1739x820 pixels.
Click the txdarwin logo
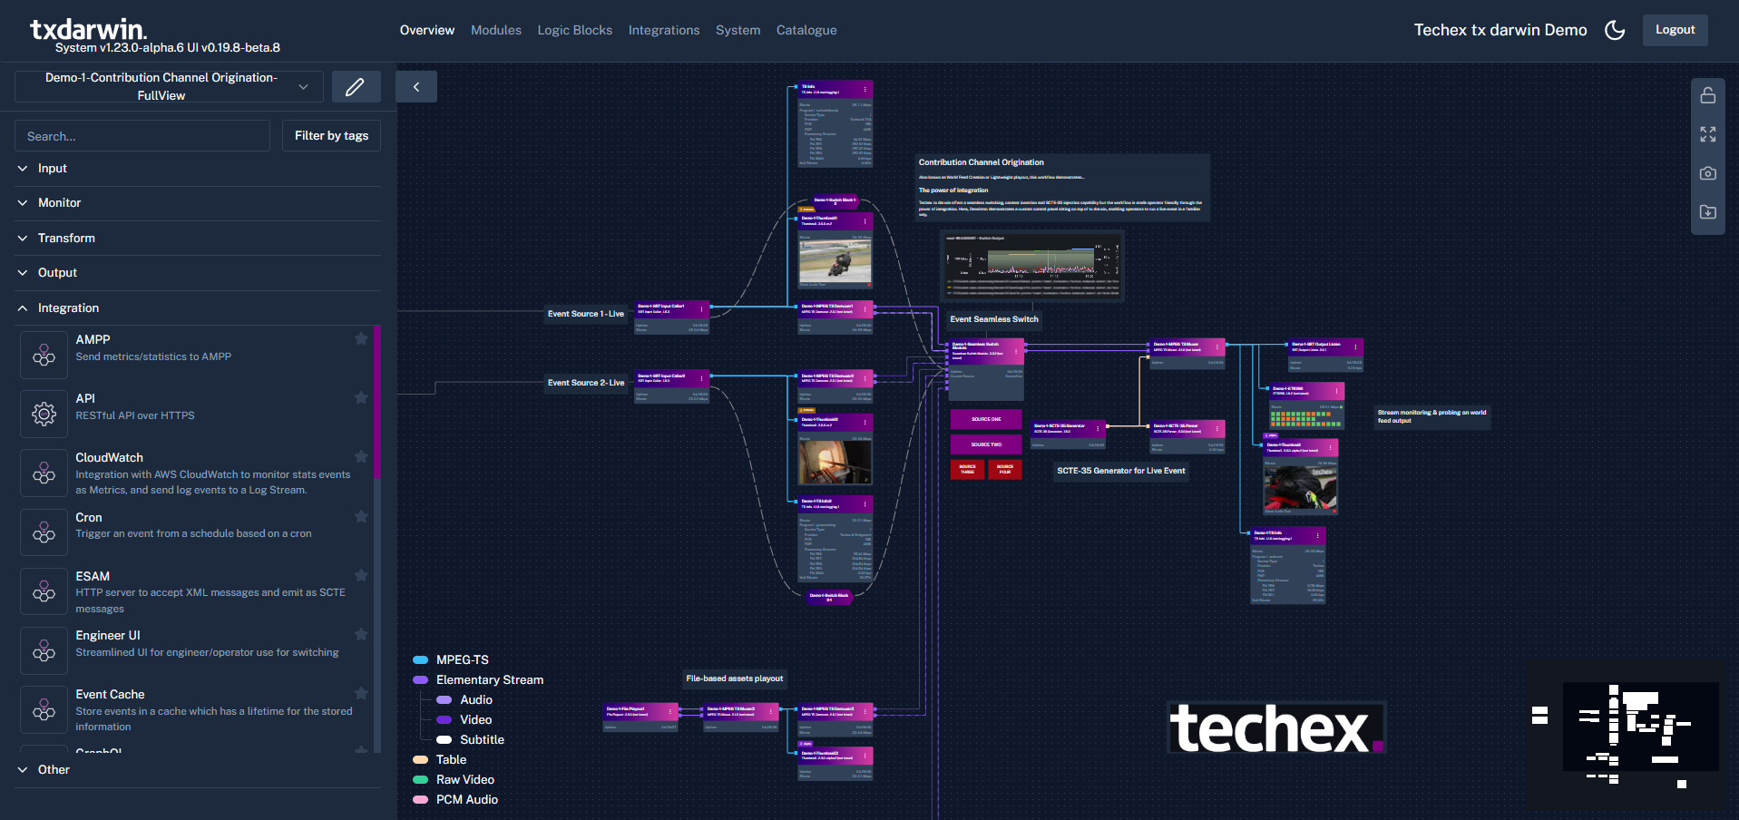tap(88, 29)
